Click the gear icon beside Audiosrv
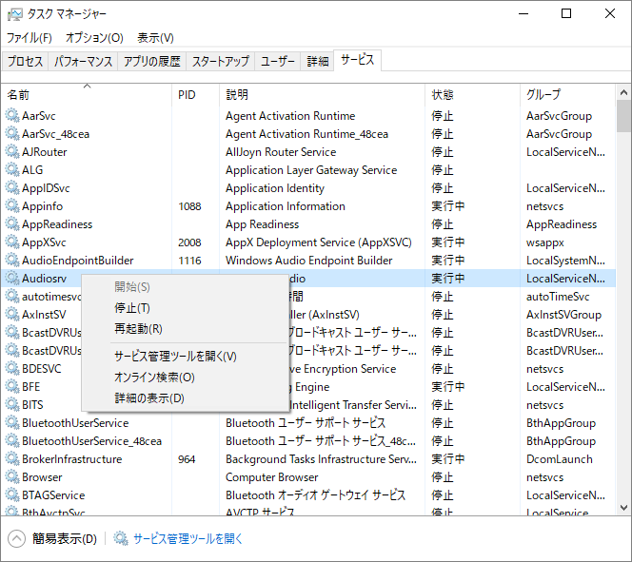The image size is (632, 562). click(x=12, y=279)
